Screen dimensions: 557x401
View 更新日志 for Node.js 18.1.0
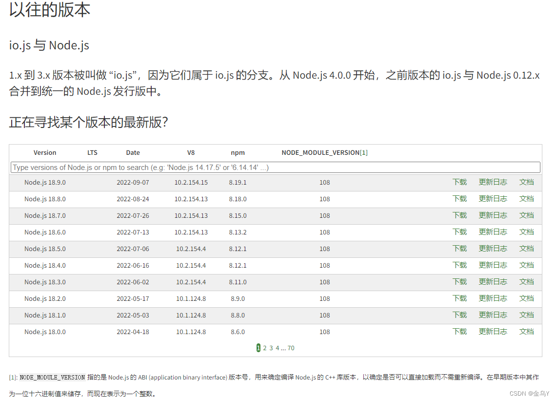pyautogui.click(x=493, y=315)
